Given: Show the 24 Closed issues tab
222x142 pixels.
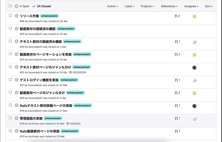Looking at the screenshot, I should click(42, 6).
